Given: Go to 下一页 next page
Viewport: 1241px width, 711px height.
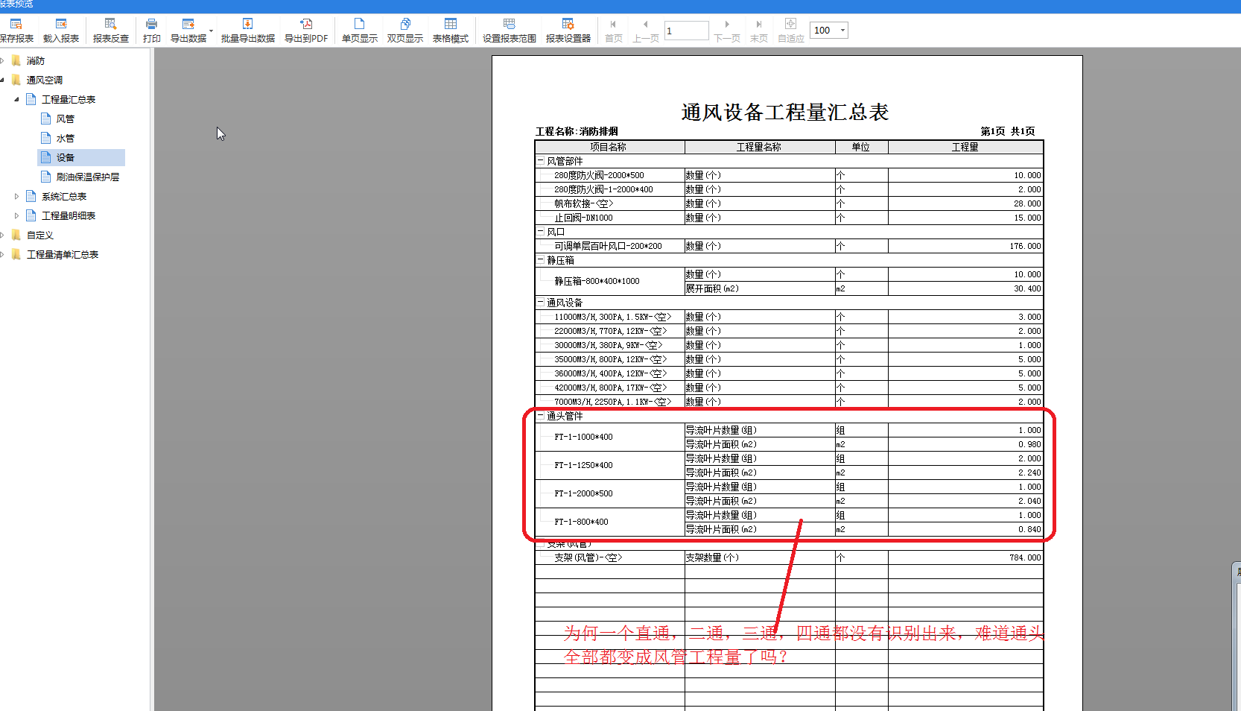Looking at the screenshot, I should pos(727,31).
